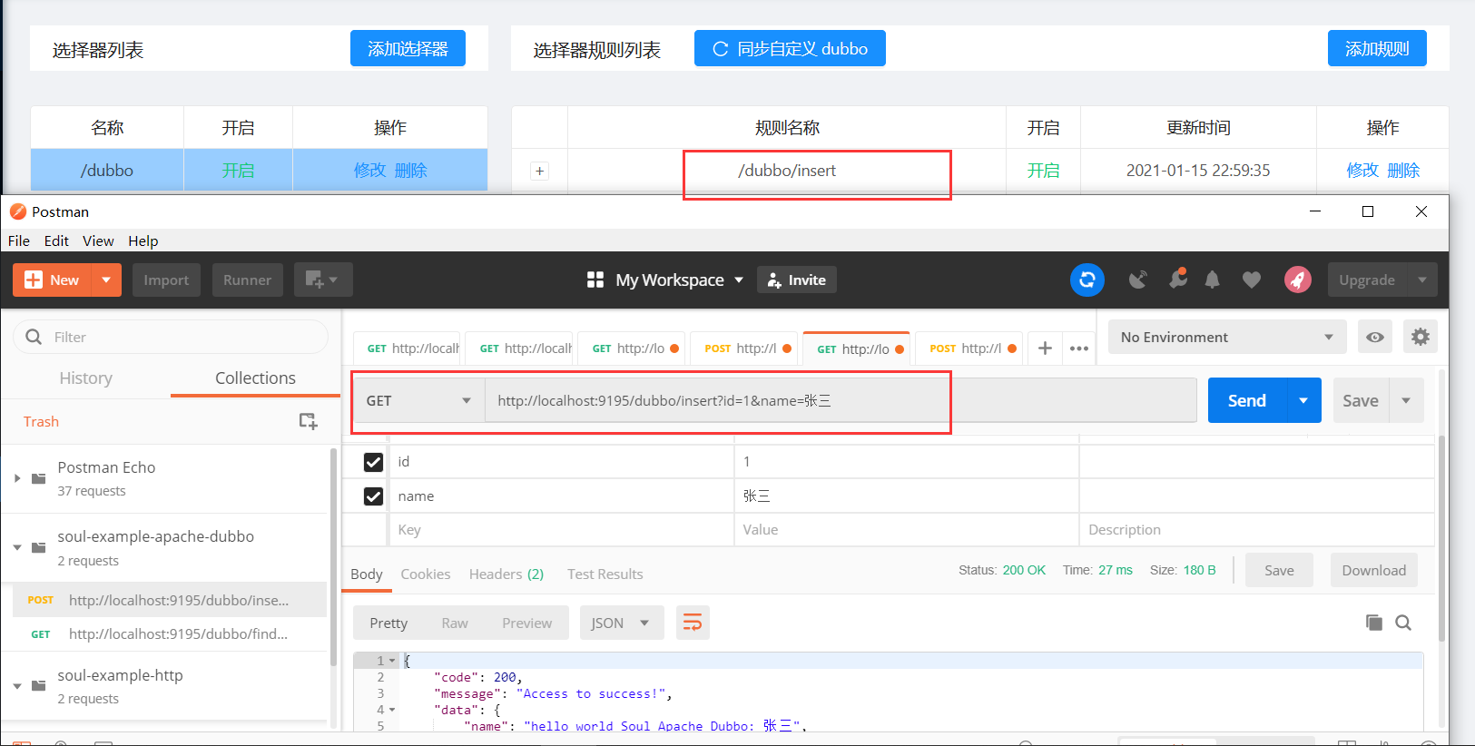The height and width of the screenshot is (746, 1475).
Task: Click the sync icon in Postman header
Action: pyautogui.click(x=1087, y=280)
